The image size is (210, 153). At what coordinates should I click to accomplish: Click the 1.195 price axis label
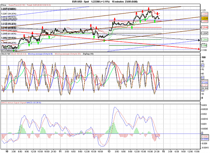coord(204,50)
